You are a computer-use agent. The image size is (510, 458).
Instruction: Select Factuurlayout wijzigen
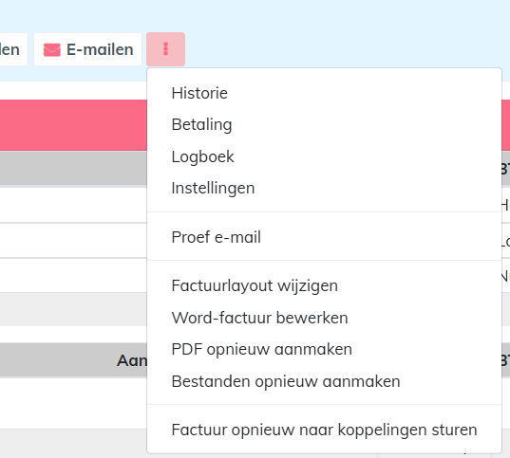tap(255, 285)
